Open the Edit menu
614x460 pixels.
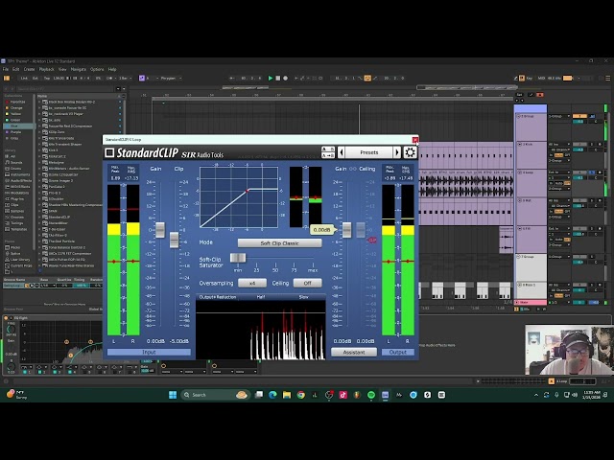(15, 69)
